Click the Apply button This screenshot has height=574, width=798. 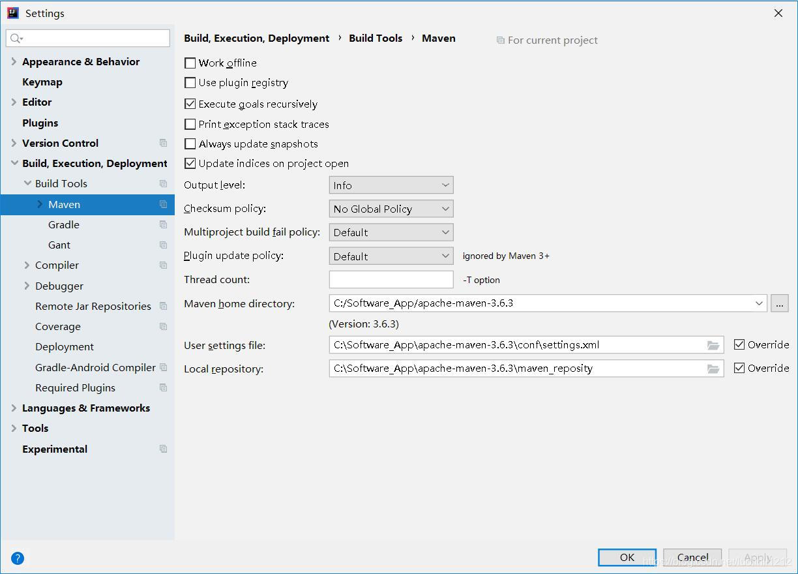[758, 557]
